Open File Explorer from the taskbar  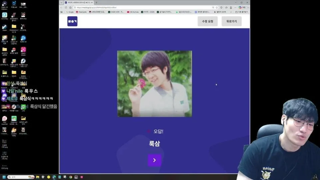(38, 177)
